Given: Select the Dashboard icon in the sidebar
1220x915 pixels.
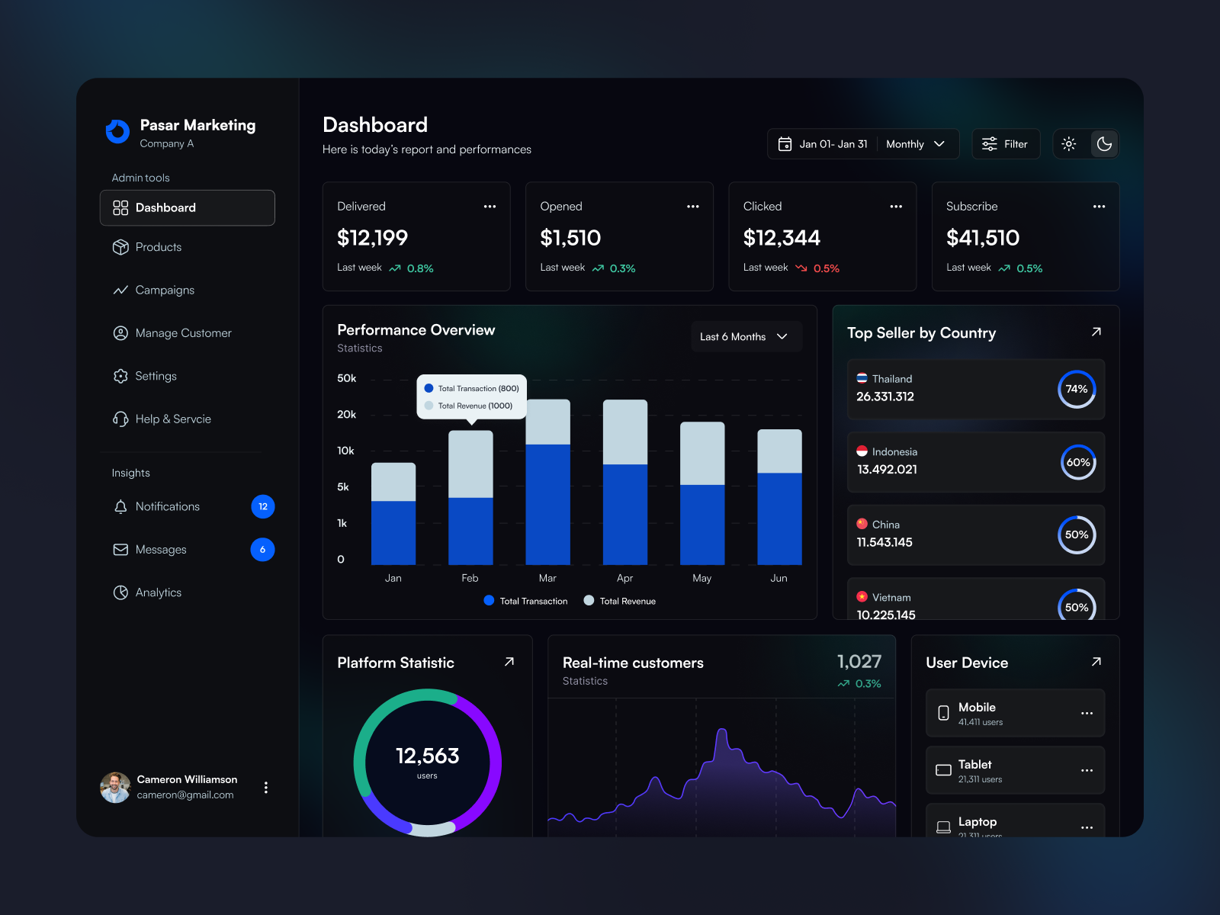Looking at the screenshot, I should (120, 207).
